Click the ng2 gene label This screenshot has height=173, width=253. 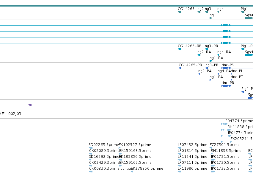[x=200, y=9]
